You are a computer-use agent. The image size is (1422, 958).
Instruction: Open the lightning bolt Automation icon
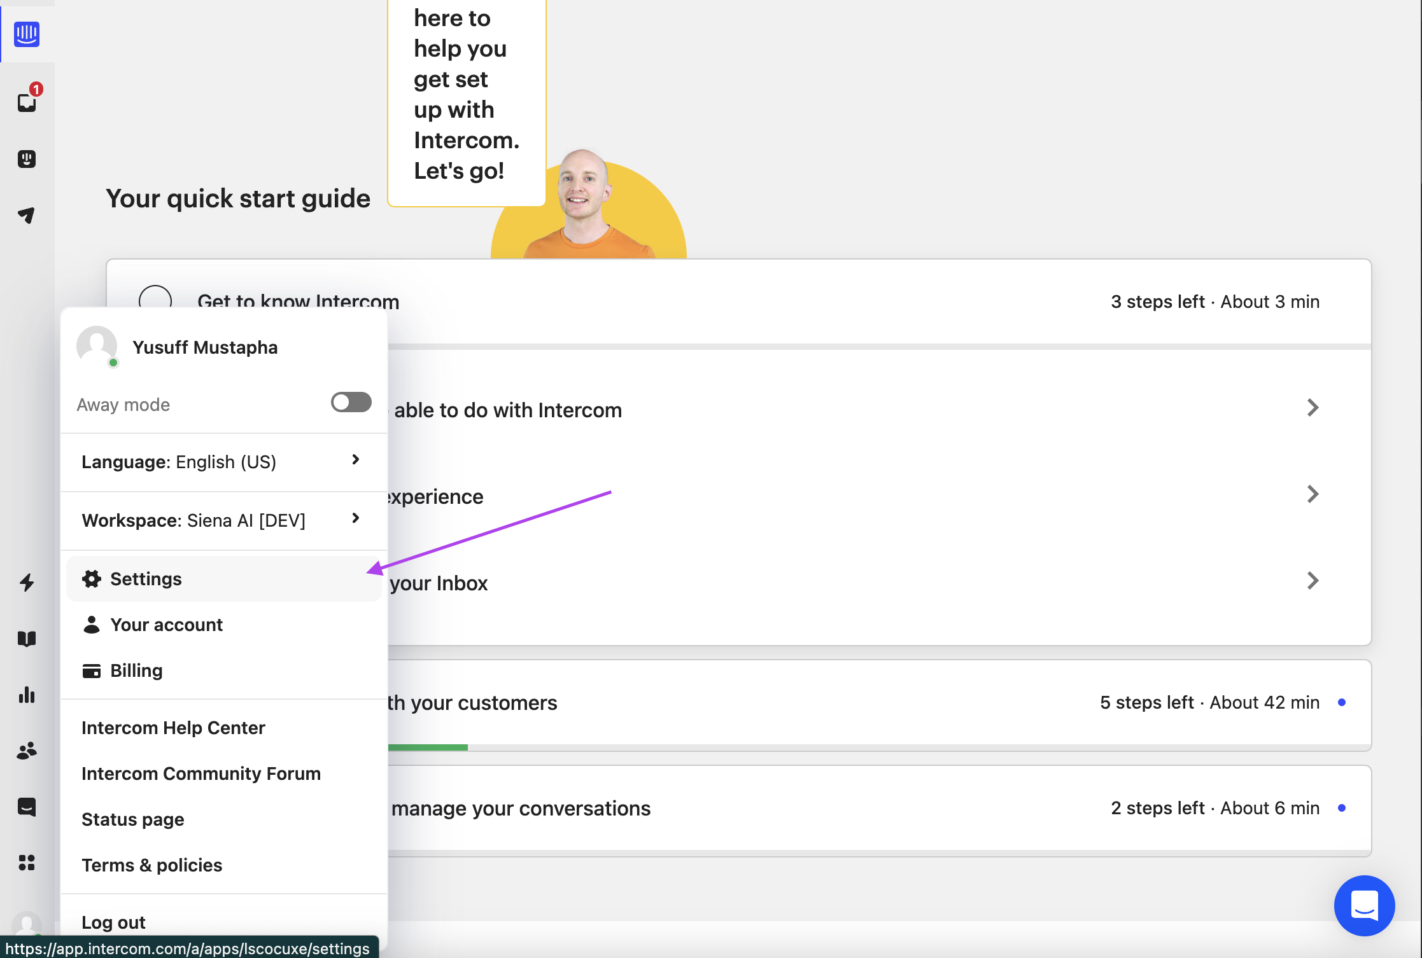point(27,582)
